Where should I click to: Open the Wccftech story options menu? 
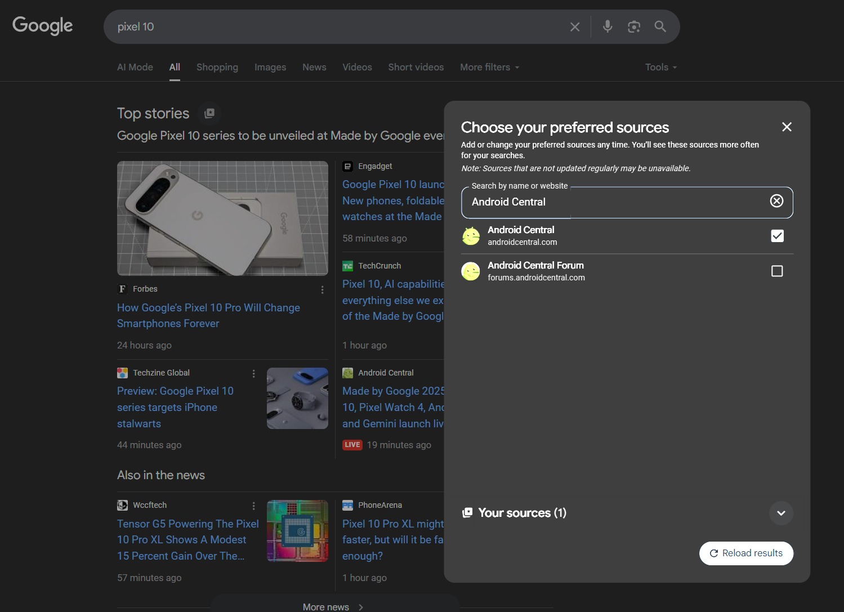click(x=253, y=506)
